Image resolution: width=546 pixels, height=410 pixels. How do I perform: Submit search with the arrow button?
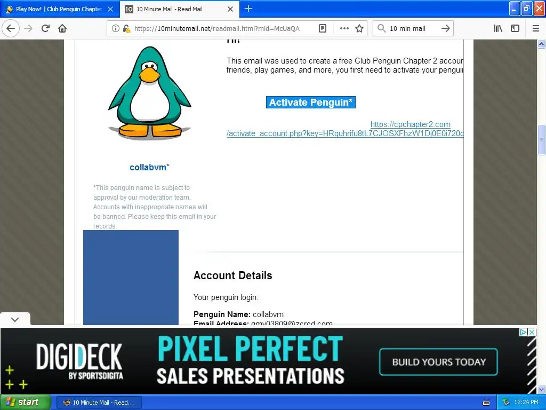446,28
